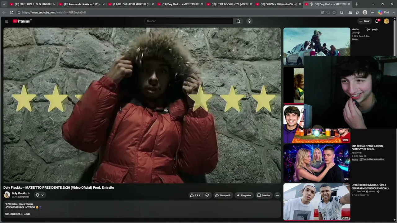Close the 'LITTLE BOOGIE - 206' tab

click(251, 4)
